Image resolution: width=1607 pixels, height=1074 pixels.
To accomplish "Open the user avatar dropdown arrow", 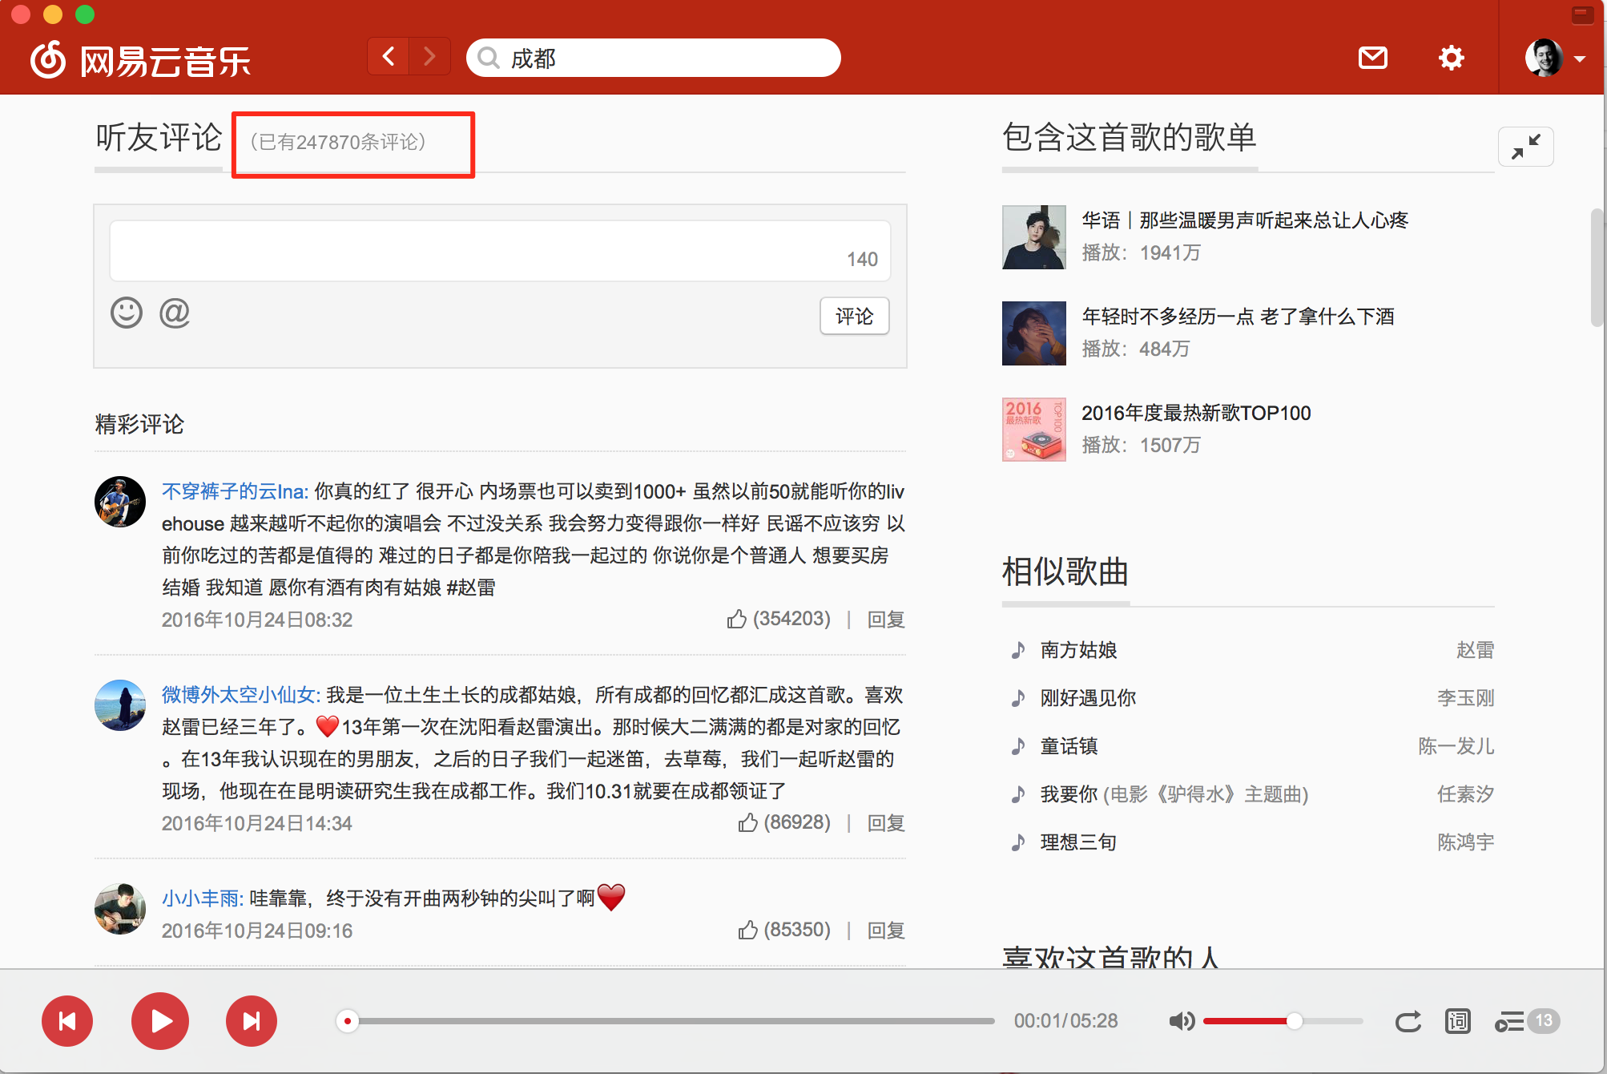I will point(1580,59).
